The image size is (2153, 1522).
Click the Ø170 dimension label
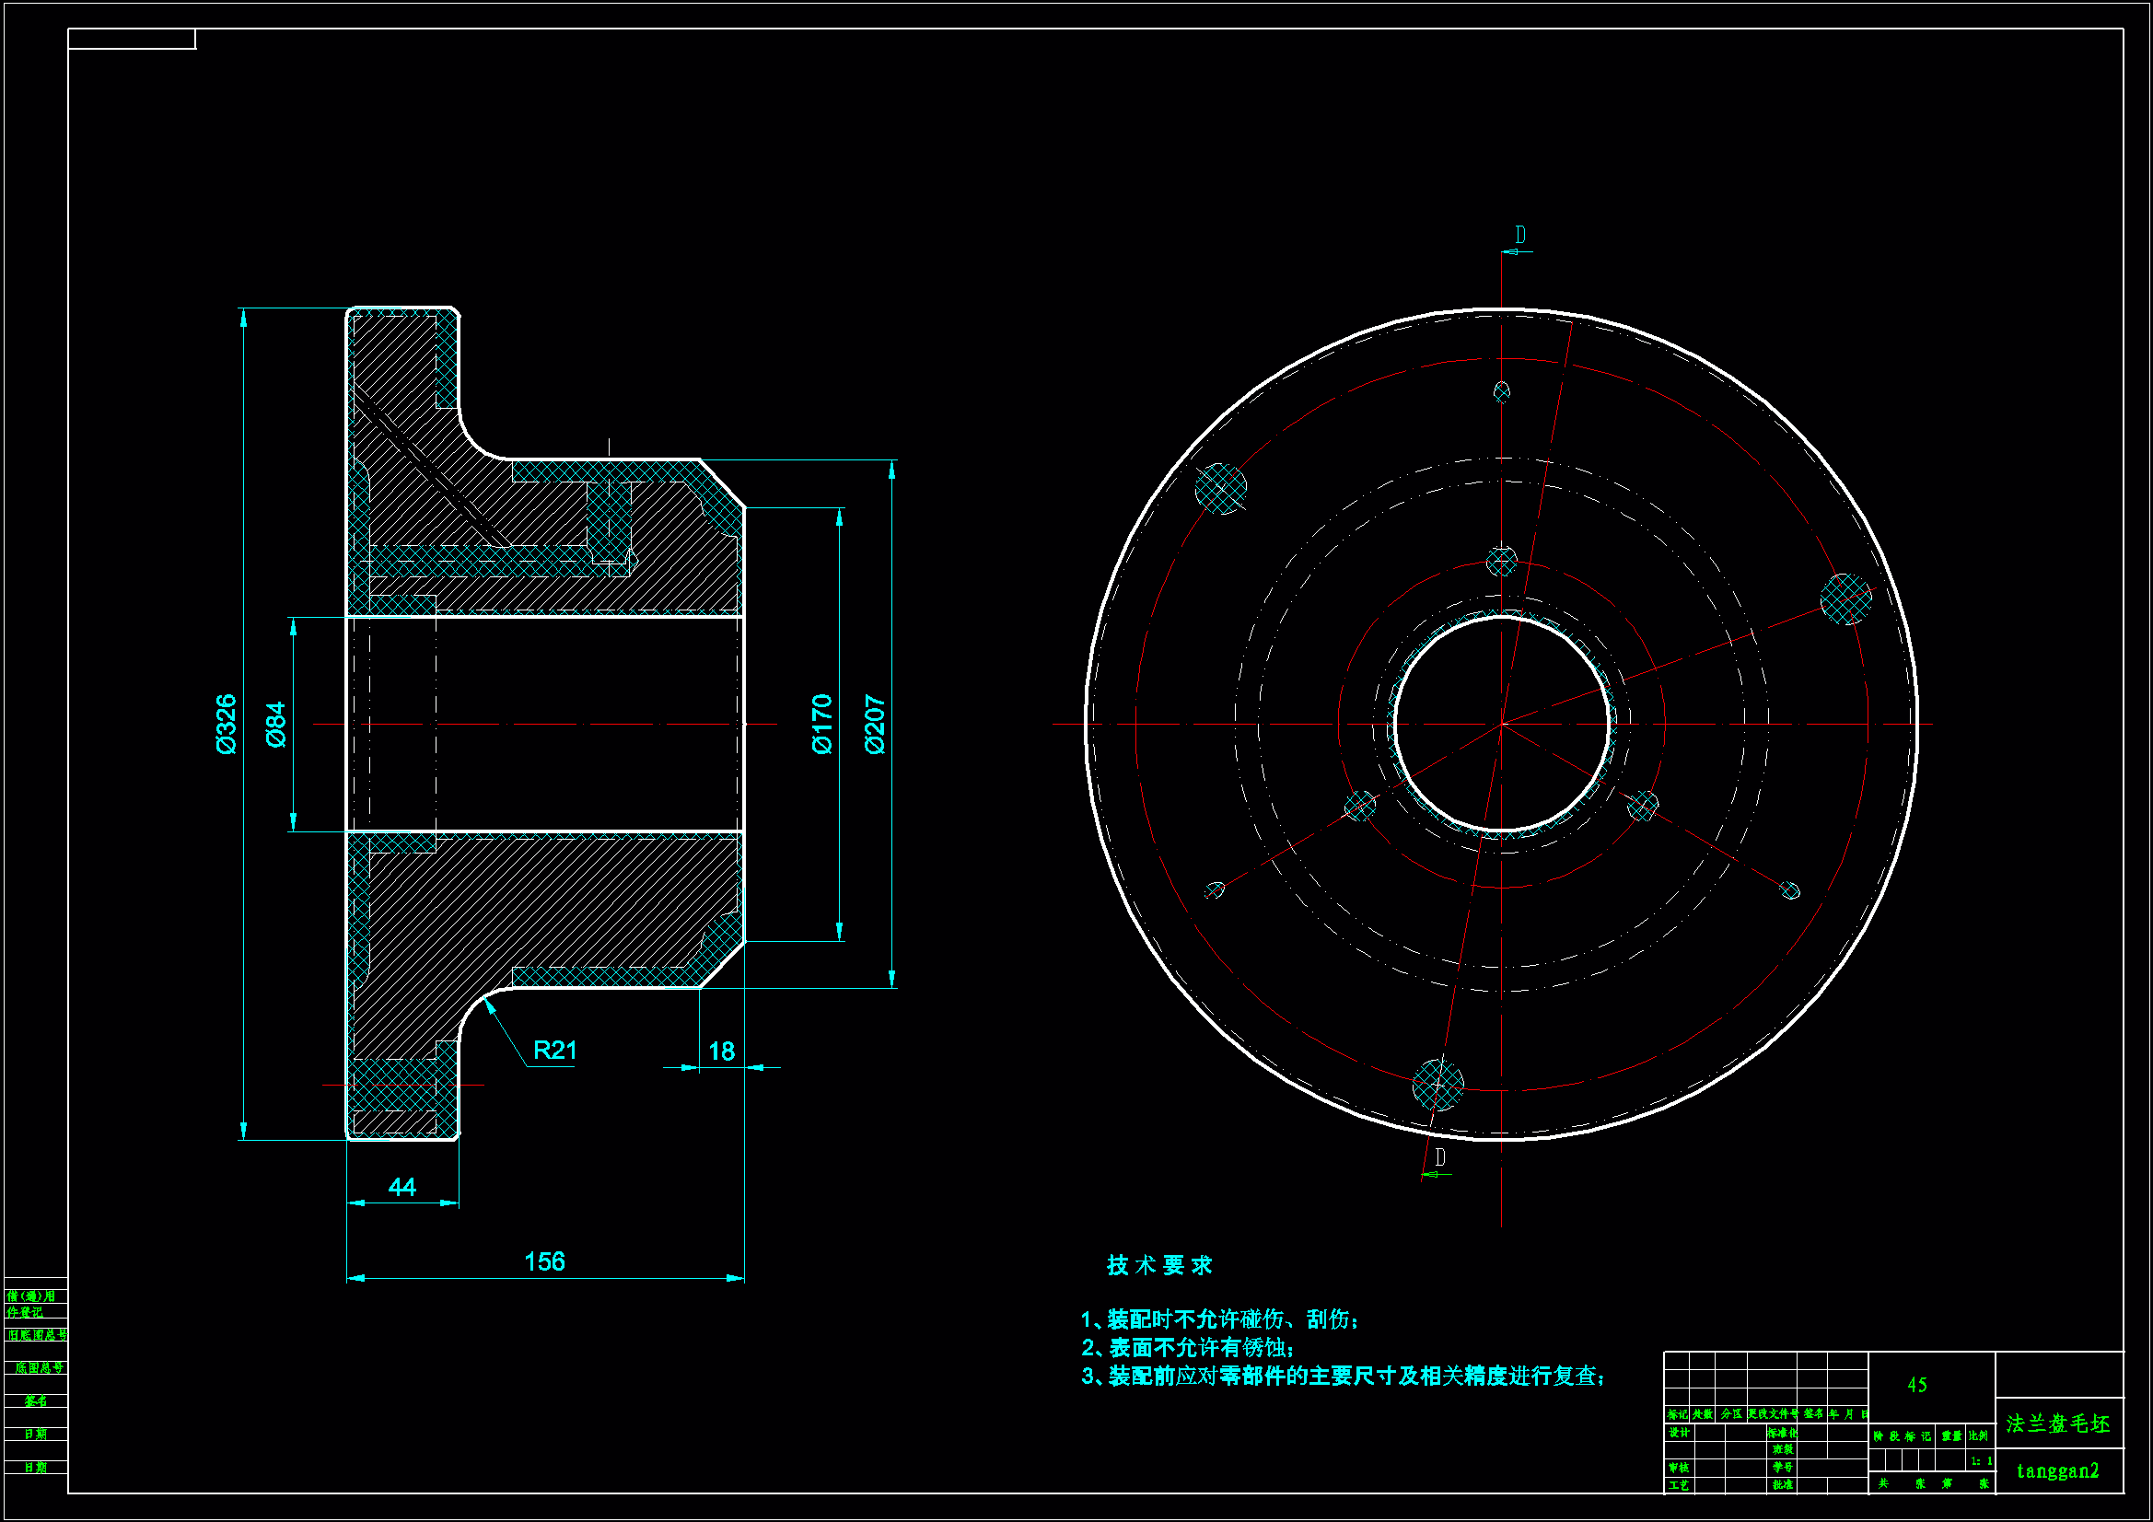coord(822,723)
